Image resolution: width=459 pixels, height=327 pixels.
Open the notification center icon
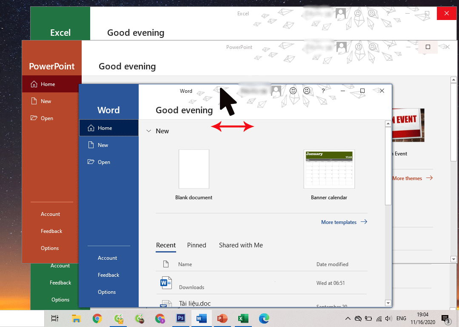click(445, 319)
